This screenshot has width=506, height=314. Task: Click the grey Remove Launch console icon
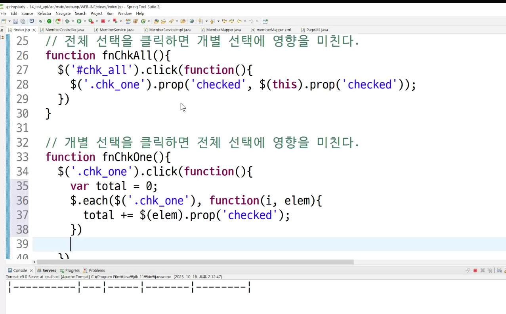pos(483,270)
